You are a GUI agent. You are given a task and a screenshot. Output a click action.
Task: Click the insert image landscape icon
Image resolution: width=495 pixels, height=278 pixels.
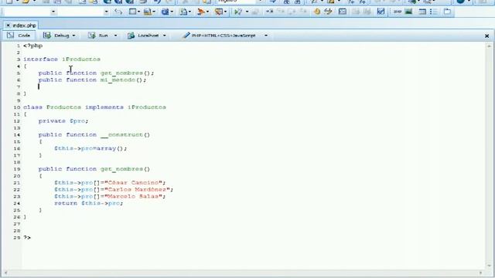coord(408,12)
